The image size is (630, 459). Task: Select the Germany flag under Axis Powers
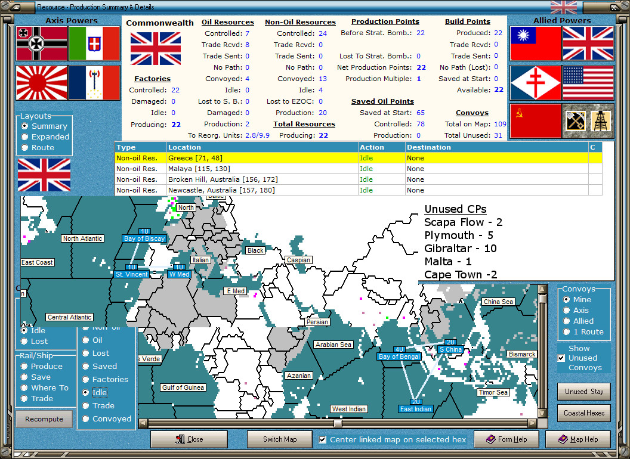point(42,44)
